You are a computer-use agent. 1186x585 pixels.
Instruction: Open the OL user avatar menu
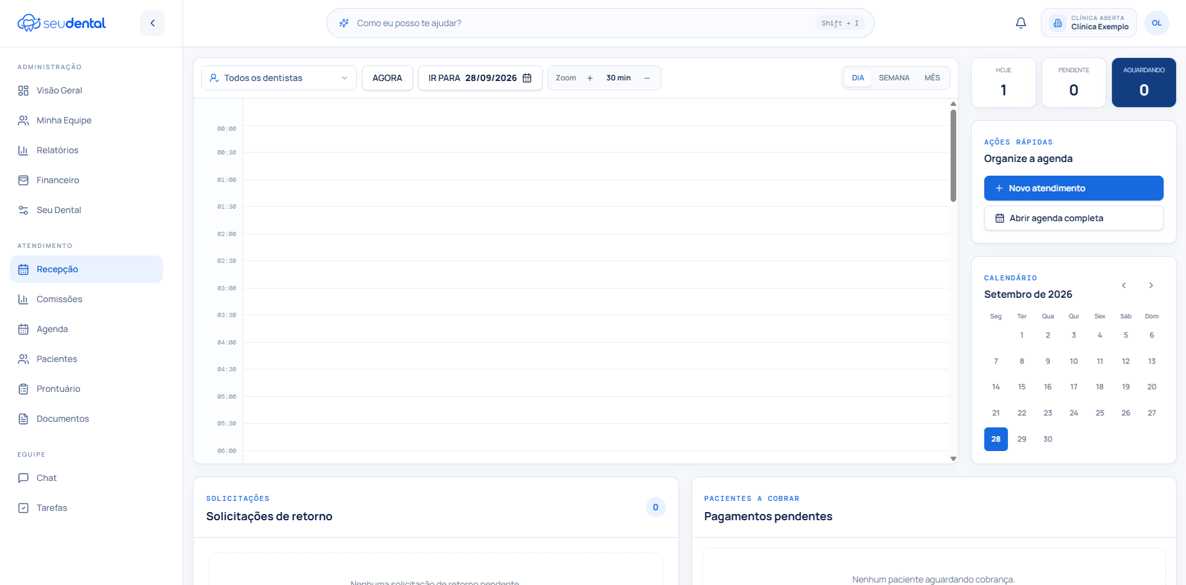[1156, 23]
